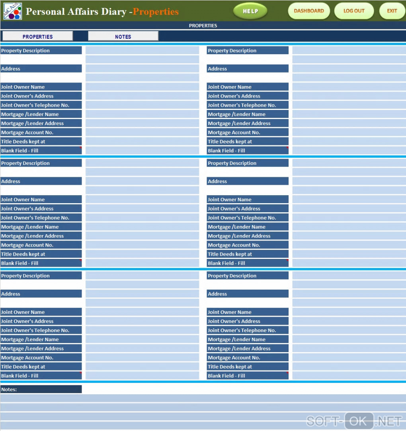Screen dimensions: 406x431
Task: Click the middle-left block's Joint Owner's Telephone No. field
Action: [142, 217]
